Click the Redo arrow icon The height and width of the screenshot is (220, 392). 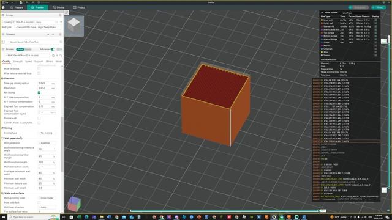pyautogui.click(x=32, y=2)
